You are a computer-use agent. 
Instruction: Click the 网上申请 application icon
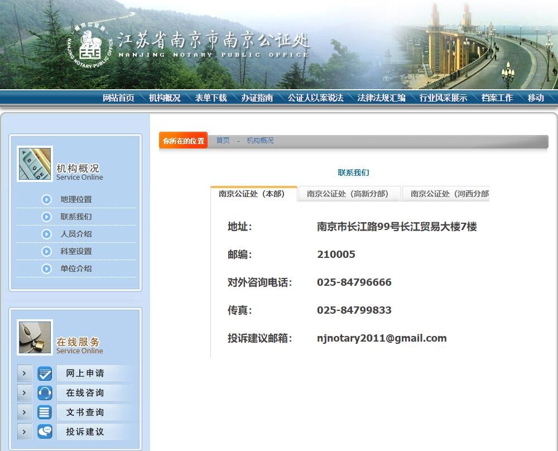(44, 373)
